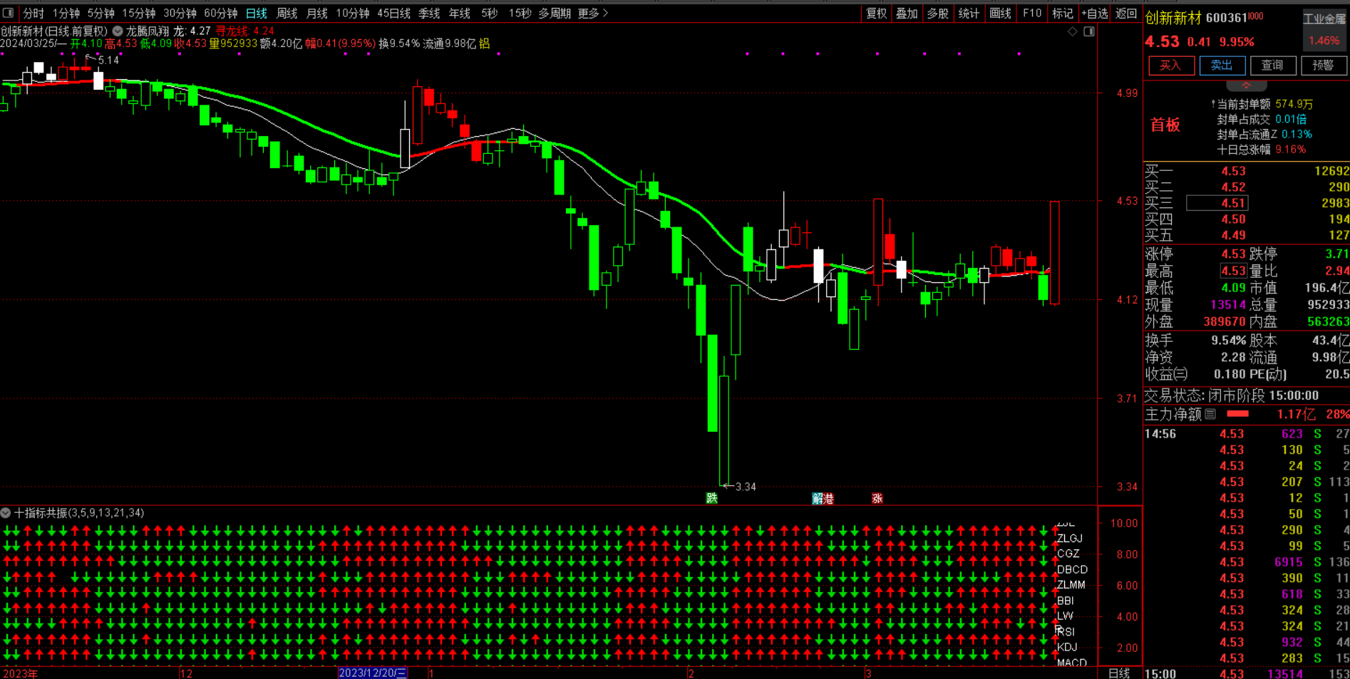Click the 返回 back button

point(1126,13)
